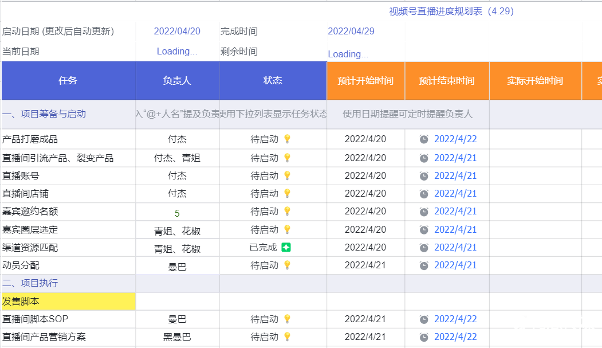Click the lightbulb status icon for 嘉宾圈层选定
This screenshot has width=602, height=348.
coord(287,229)
